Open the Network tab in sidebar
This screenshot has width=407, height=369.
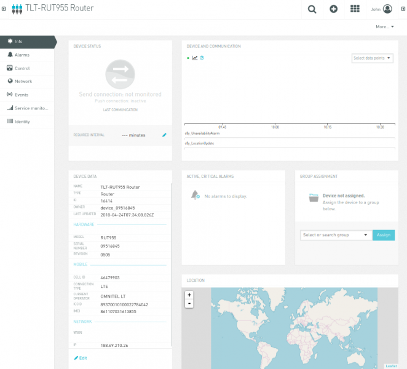click(23, 81)
